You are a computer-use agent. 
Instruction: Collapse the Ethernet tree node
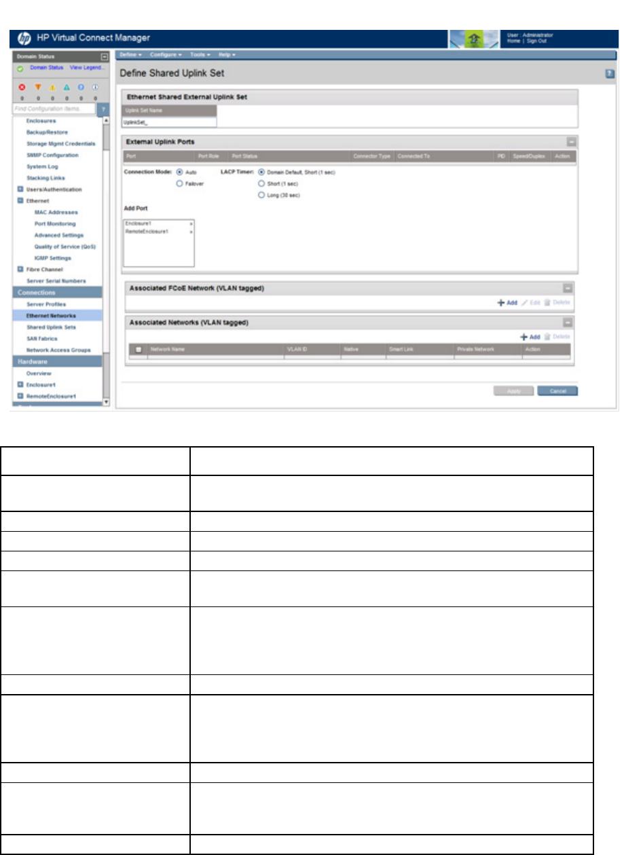coord(20,201)
